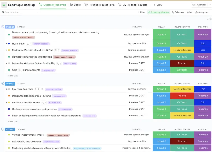Click subtask icon on Enhance Customer Portal

(x=44, y=103)
